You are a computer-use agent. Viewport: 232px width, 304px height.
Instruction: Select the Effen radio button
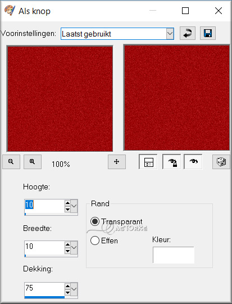click(x=95, y=241)
